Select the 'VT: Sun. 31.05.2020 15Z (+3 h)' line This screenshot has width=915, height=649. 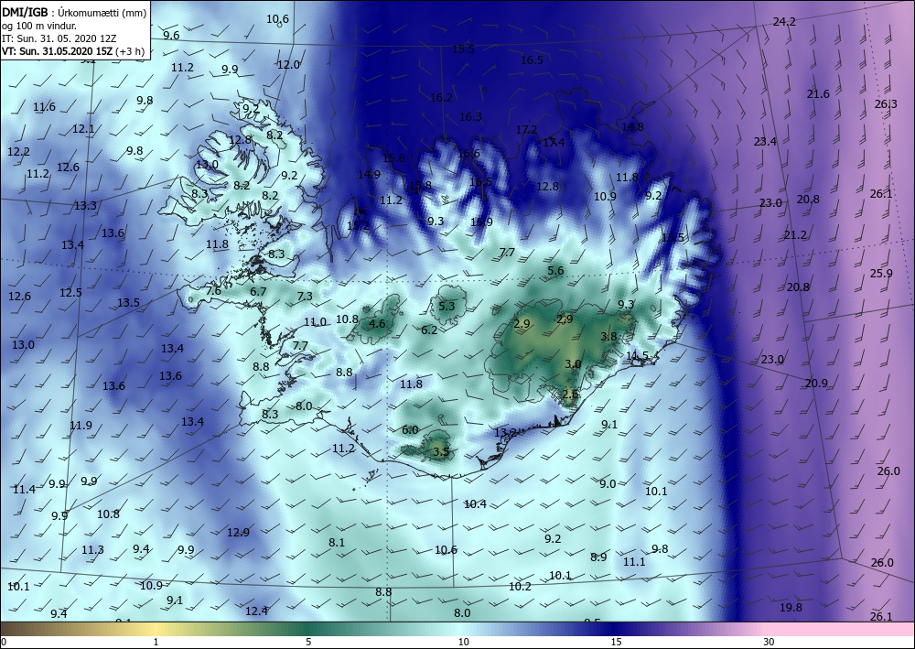pos(73,50)
